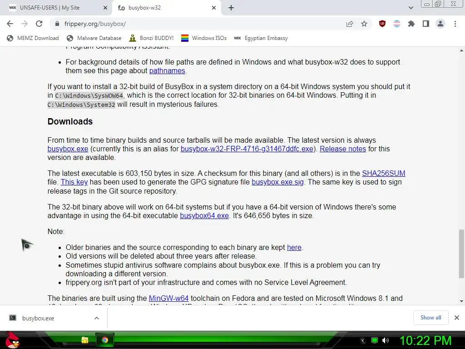Share this page icon in address bar
The height and width of the screenshot is (349, 465).
tap(350, 24)
